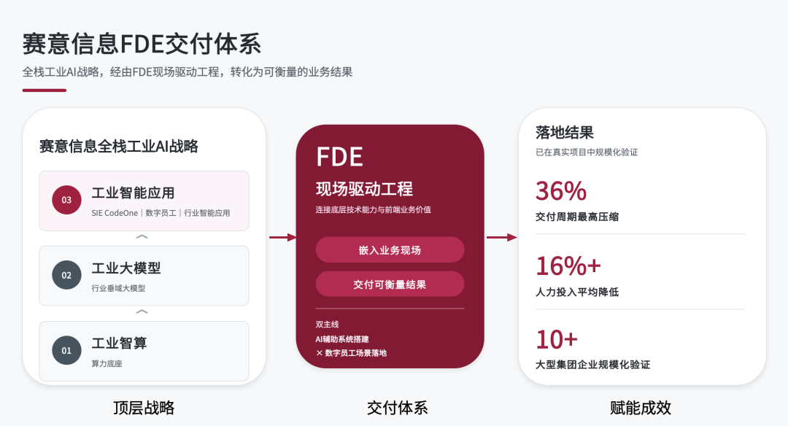788x426 pixels.
Task: Click the 03 circle badge icon
Action: pyautogui.click(x=66, y=200)
